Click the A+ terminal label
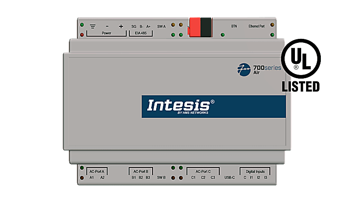The height and width of the screenshot is (201, 358). tap(149, 26)
